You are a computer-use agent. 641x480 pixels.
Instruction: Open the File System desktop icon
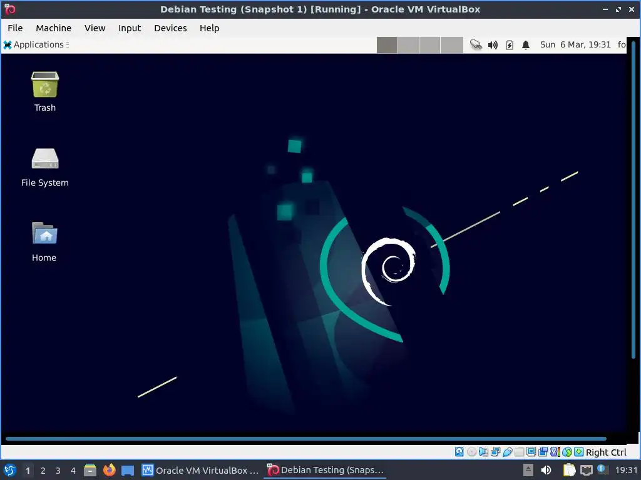pyautogui.click(x=45, y=167)
